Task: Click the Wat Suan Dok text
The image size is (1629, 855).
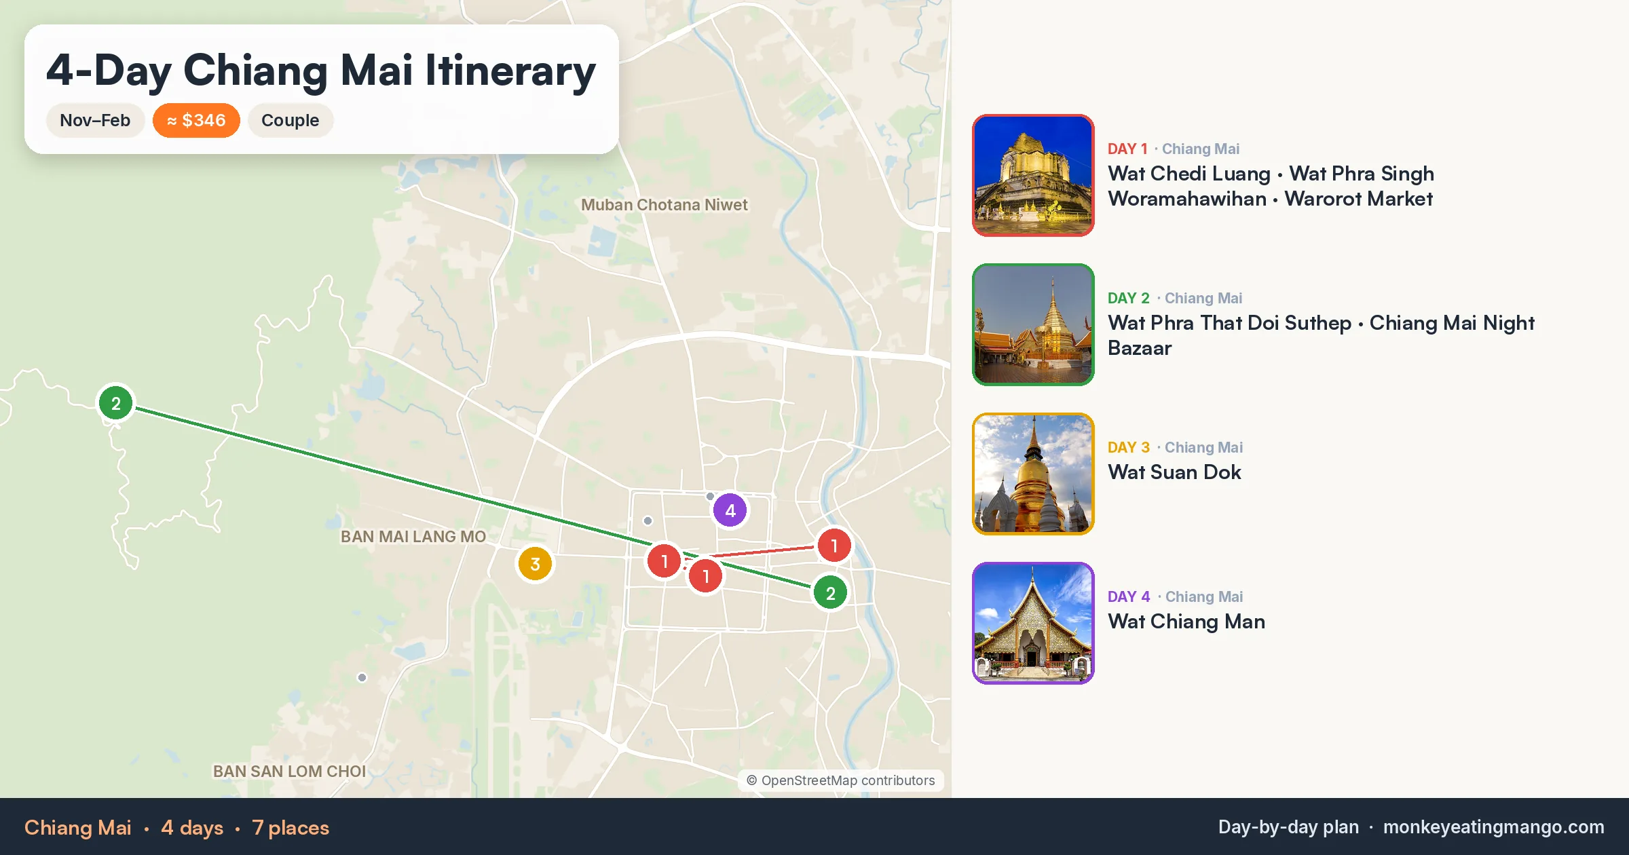Action: [x=1174, y=472]
